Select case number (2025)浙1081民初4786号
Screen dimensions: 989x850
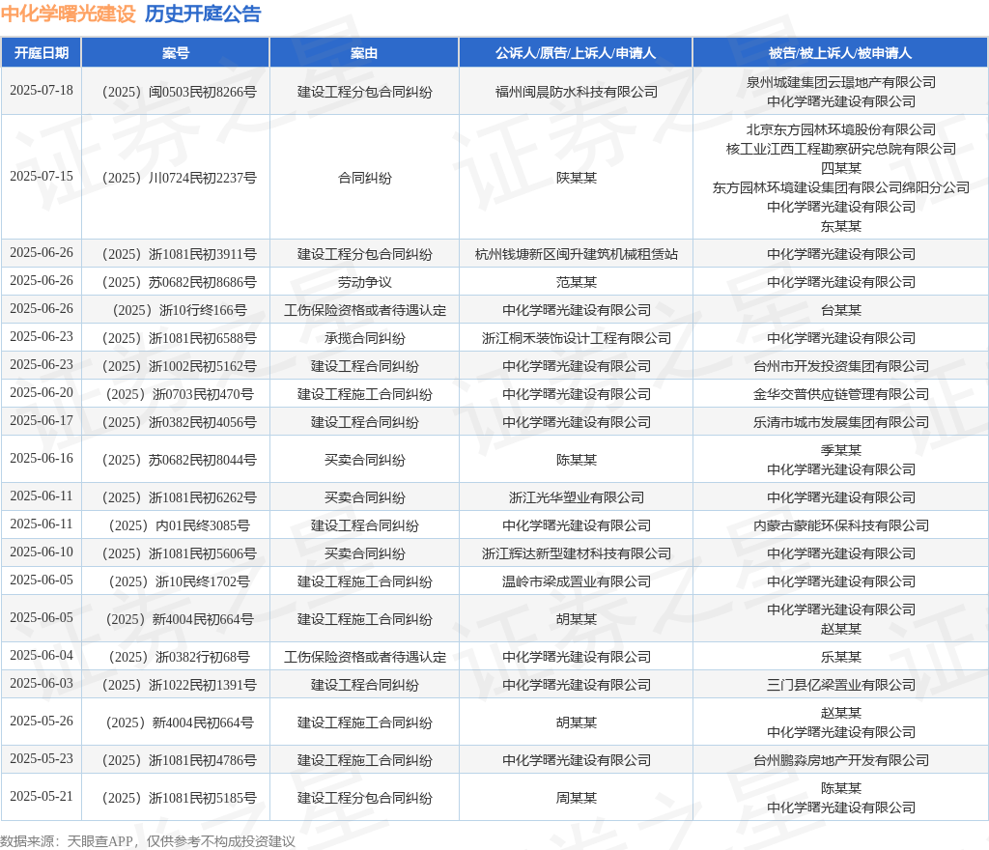point(179,760)
